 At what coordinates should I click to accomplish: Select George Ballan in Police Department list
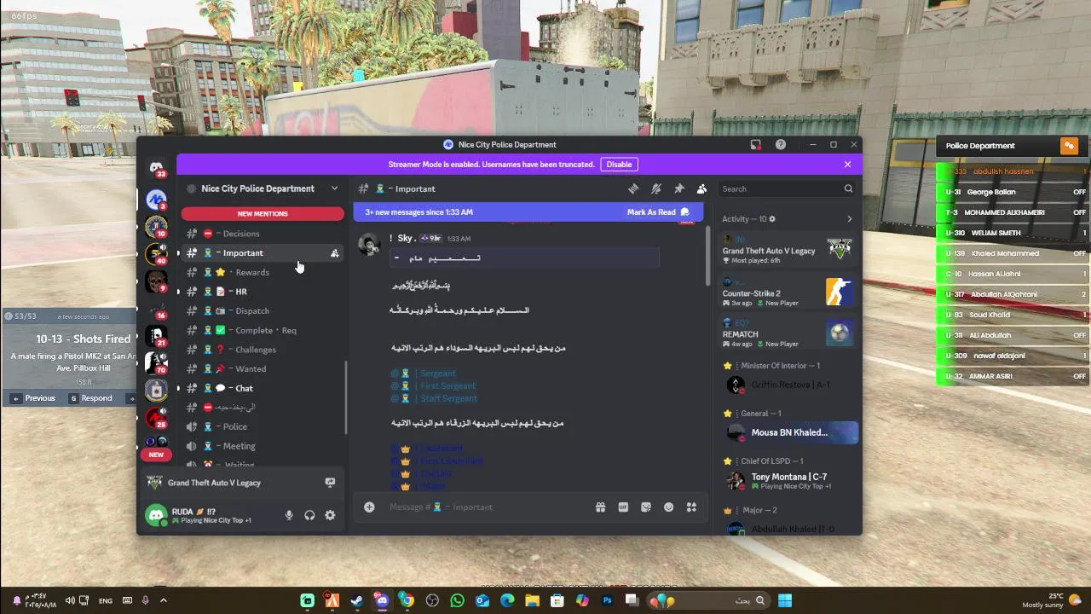coord(1014,192)
